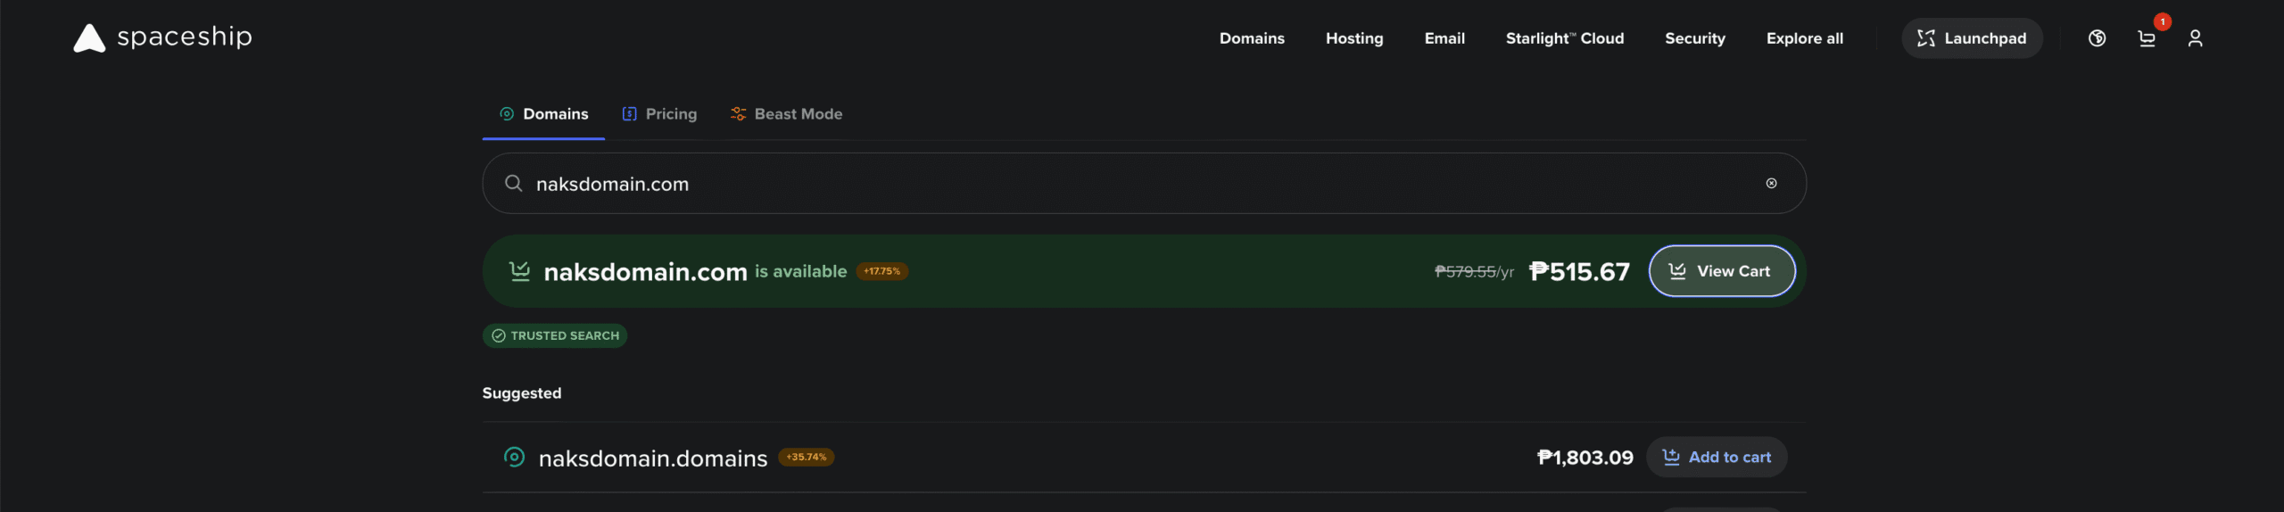
Task: Open the Security navigation menu
Action: point(1694,38)
